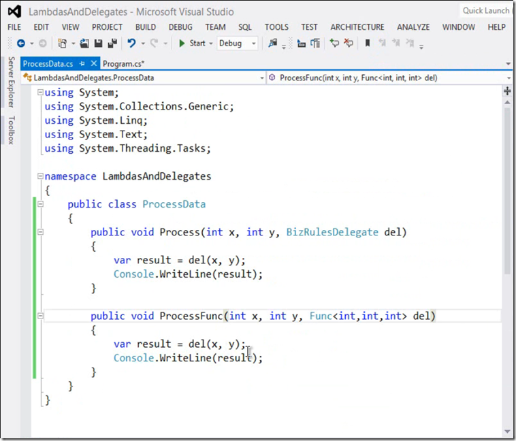Collapse the Process method block
The width and height of the screenshot is (516, 441).
[40, 232]
